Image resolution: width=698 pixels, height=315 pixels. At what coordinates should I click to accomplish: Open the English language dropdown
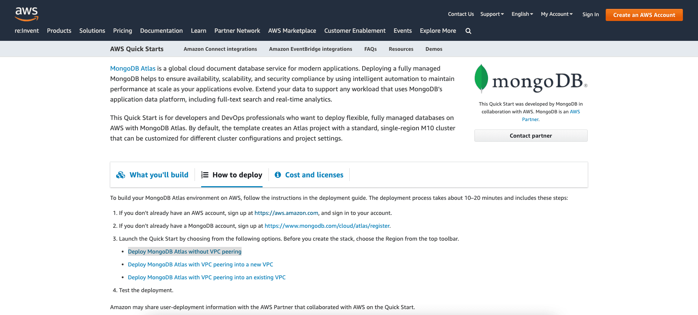tap(522, 14)
